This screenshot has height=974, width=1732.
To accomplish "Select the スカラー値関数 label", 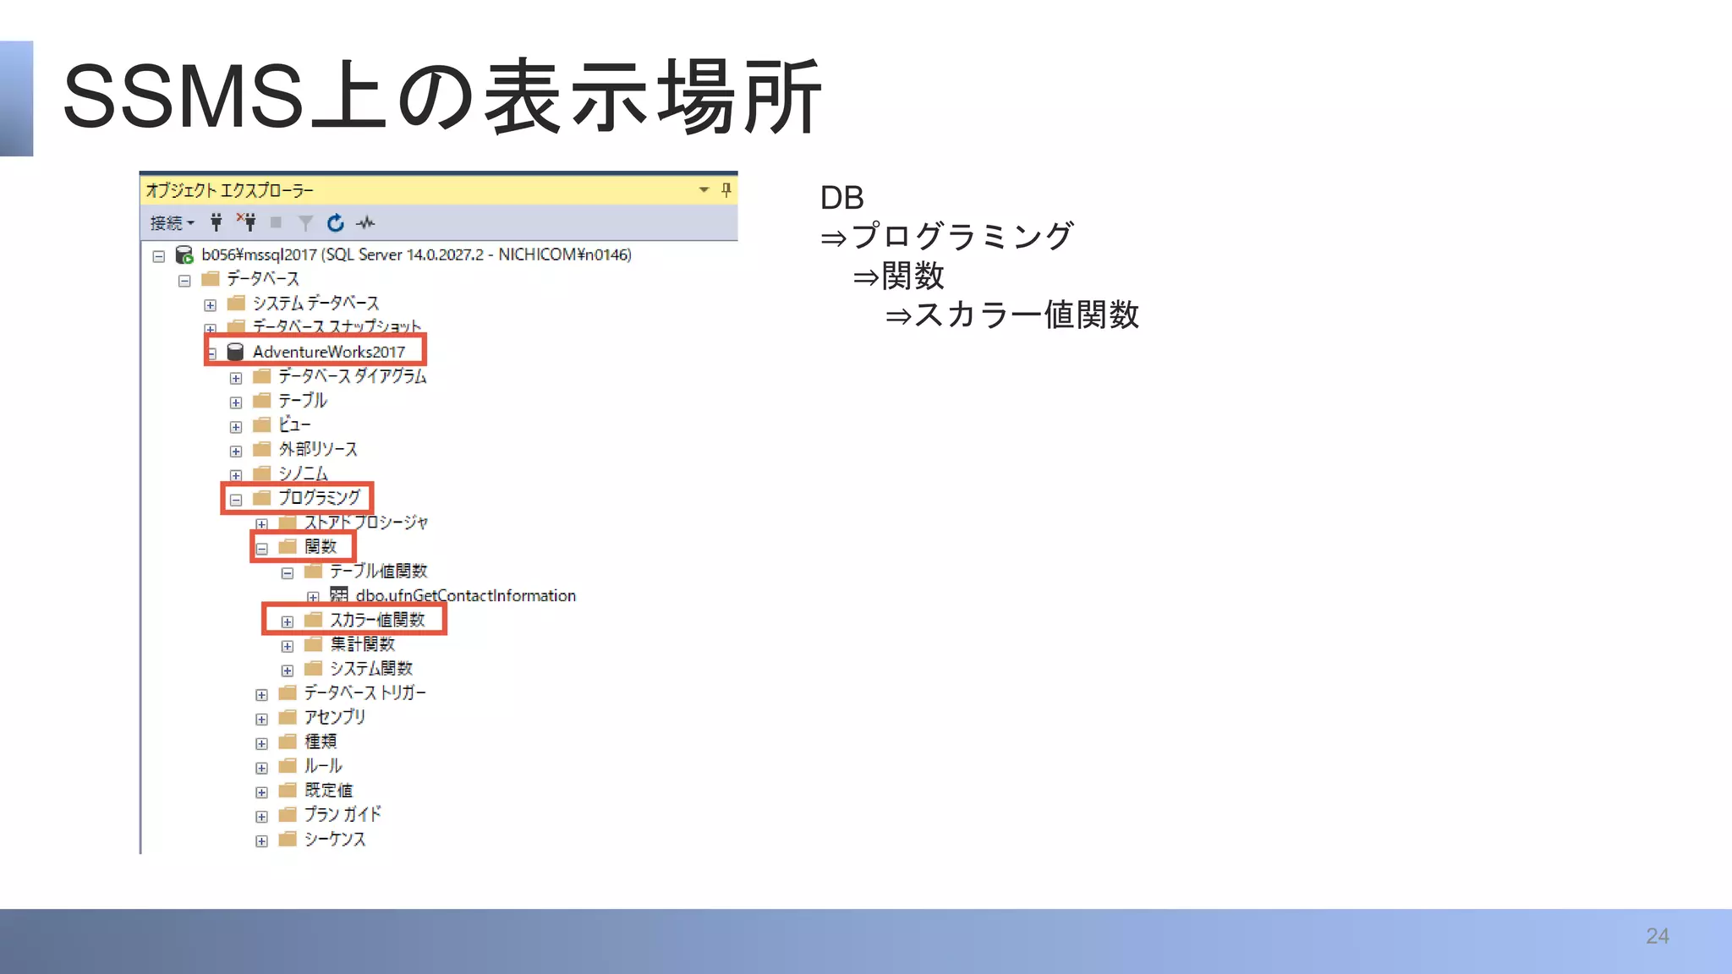I will pyautogui.click(x=377, y=620).
